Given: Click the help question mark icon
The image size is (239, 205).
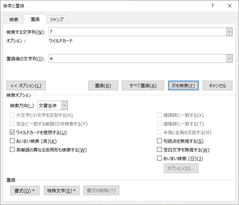Looking at the screenshot, I should pos(212,6).
